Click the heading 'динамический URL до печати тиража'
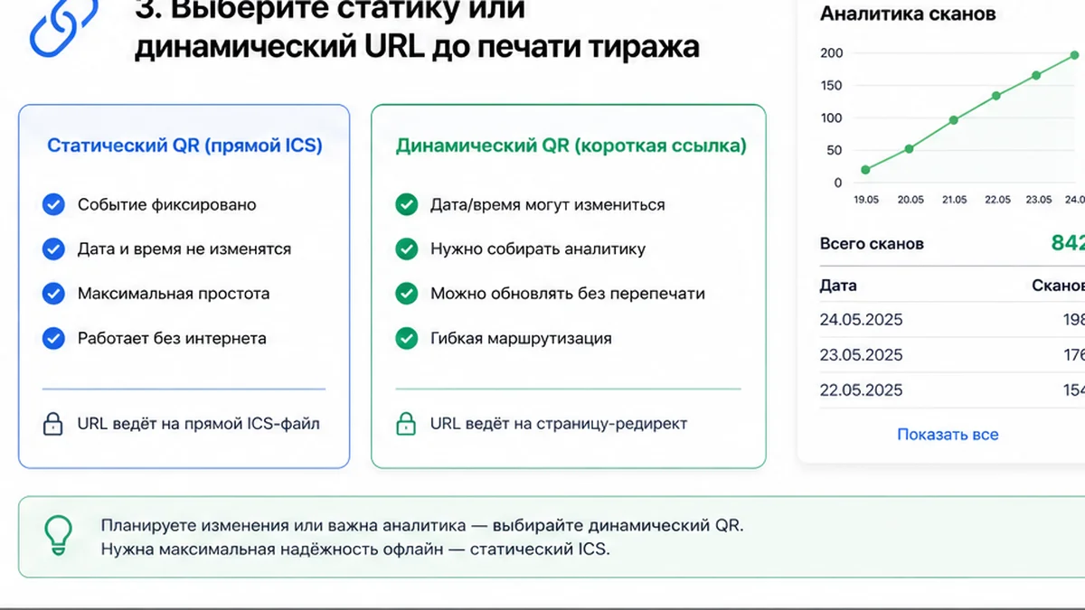 417,46
